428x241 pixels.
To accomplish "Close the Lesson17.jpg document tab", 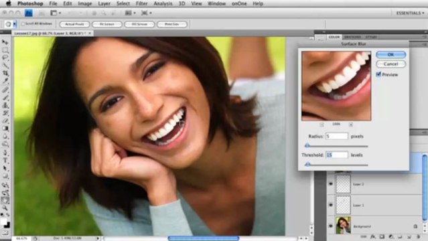I will pos(90,33).
